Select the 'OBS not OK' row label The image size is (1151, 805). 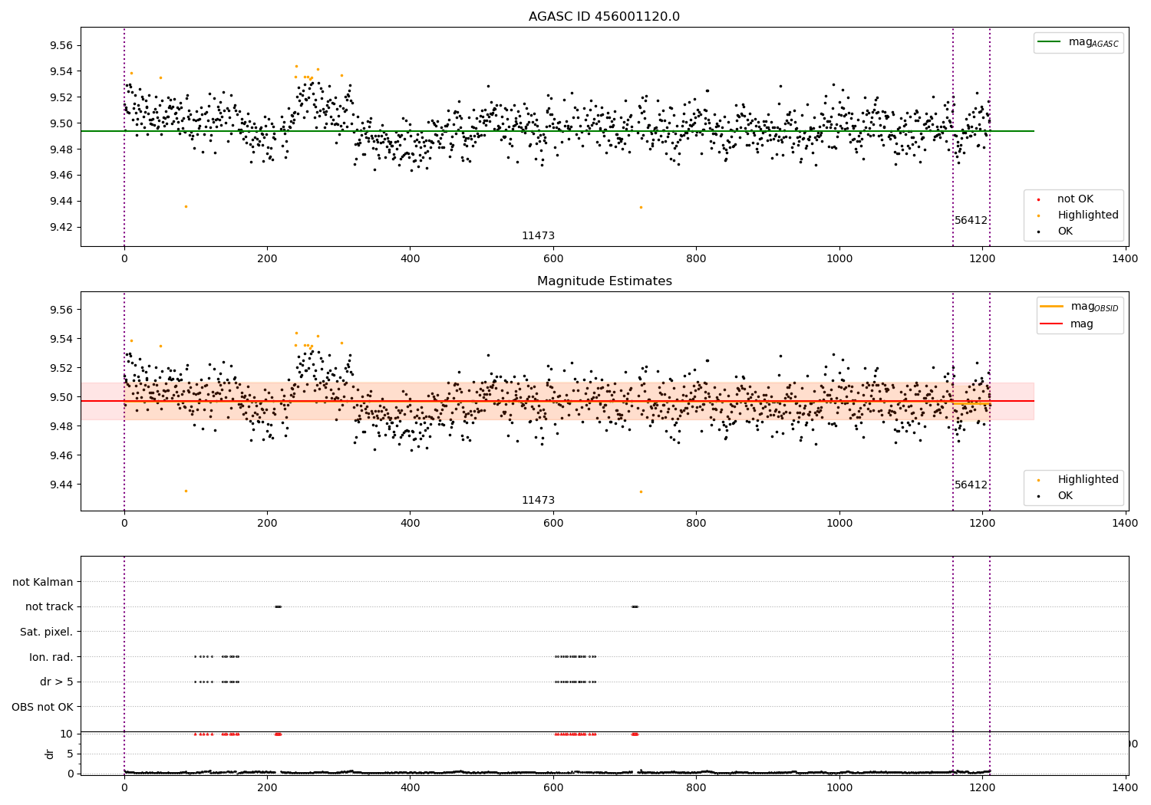(x=43, y=707)
